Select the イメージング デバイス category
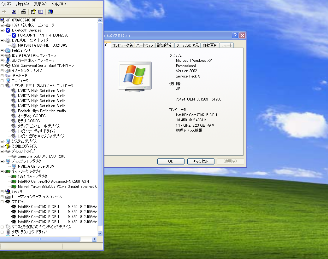328x259 pixels. pos(27,71)
